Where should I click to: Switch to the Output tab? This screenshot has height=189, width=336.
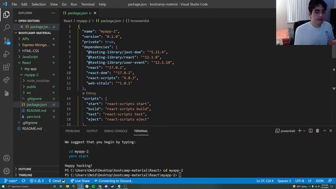(92, 131)
